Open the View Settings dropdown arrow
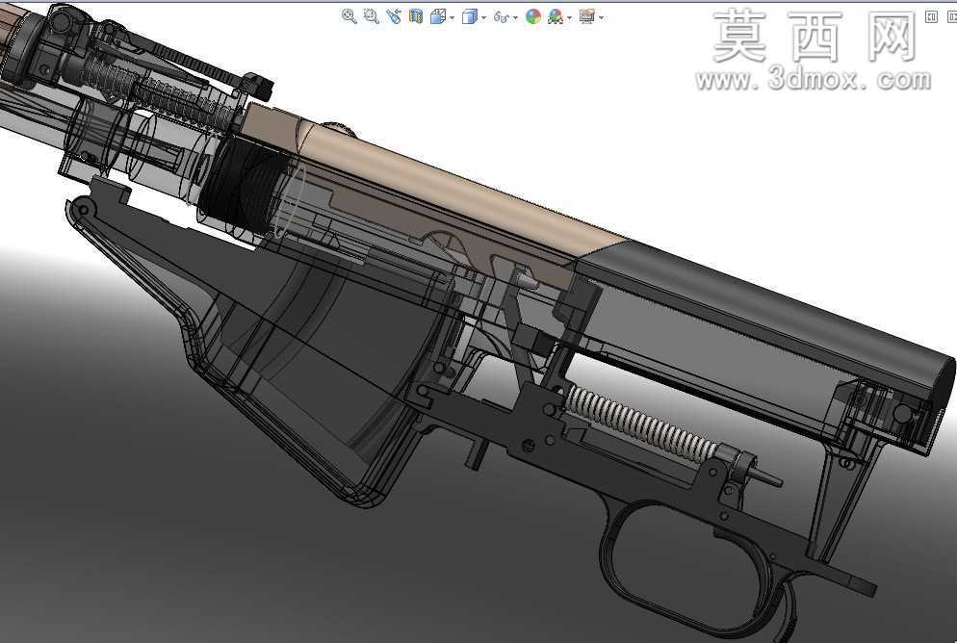957x643 pixels. 601,17
